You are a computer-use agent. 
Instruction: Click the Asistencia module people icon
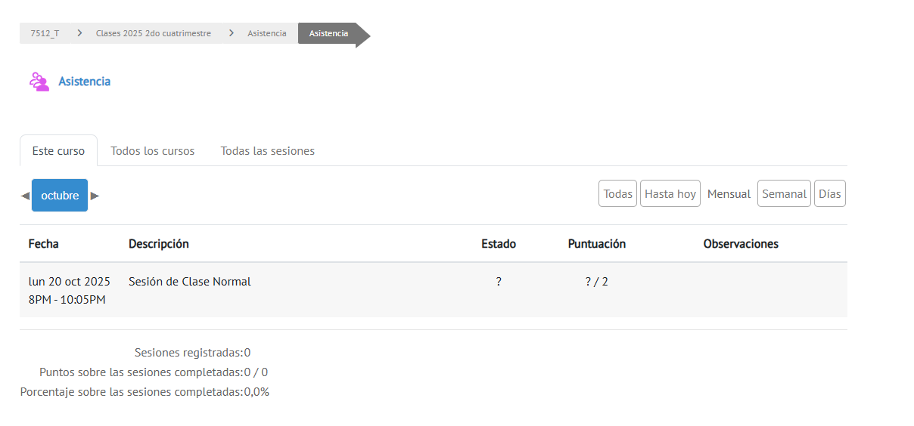(39, 82)
